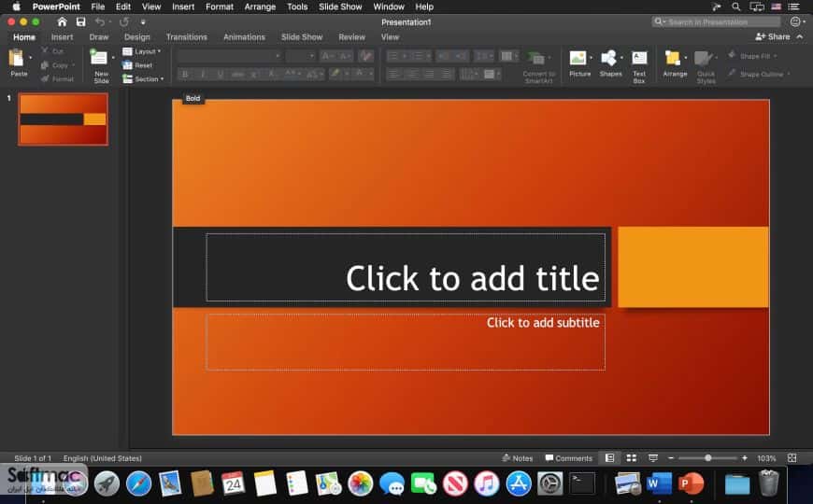813x504 pixels.
Task: Click the zoom out minus icon
Action: [670, 458]
